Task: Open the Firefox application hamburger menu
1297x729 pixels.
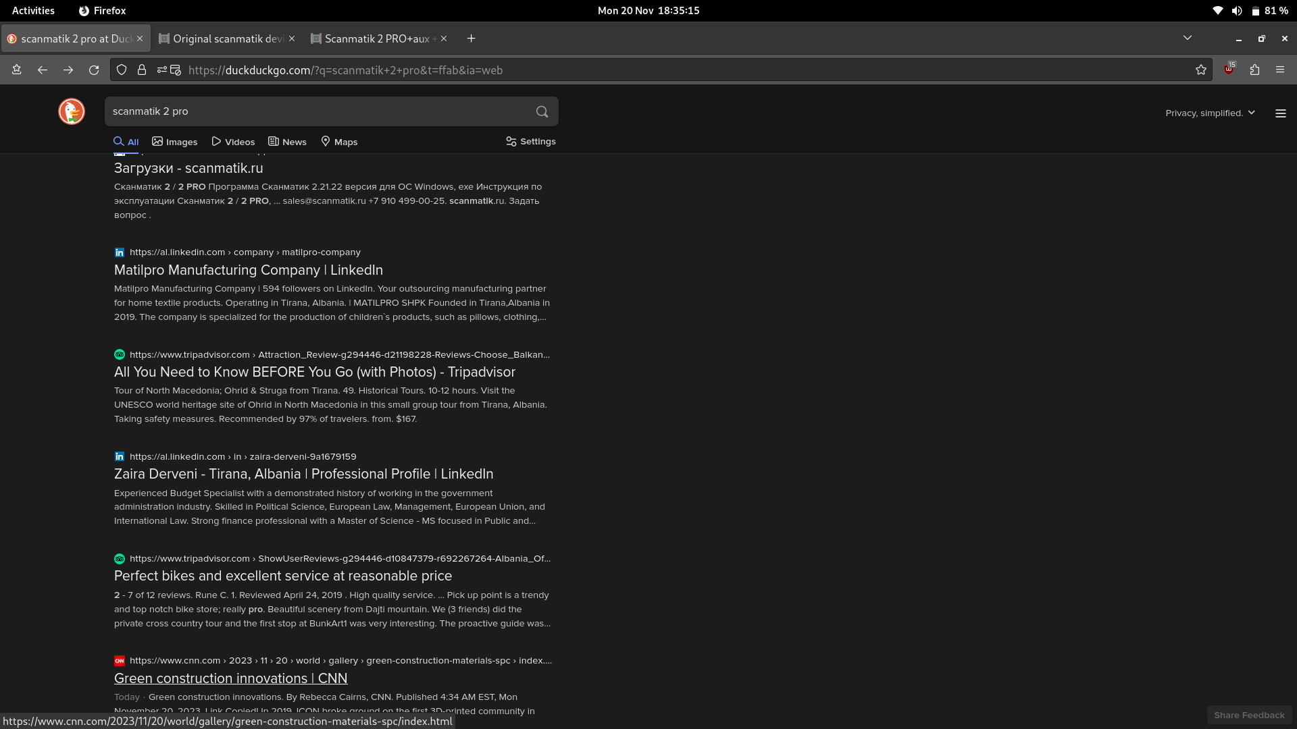Action: coord(1280,70)
